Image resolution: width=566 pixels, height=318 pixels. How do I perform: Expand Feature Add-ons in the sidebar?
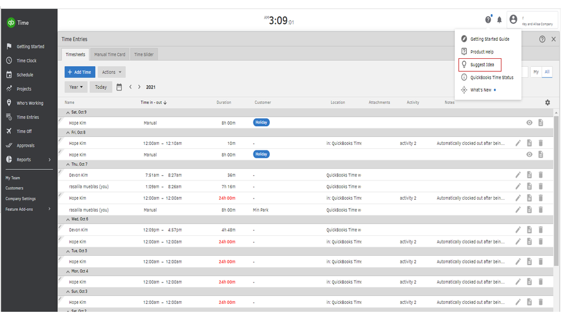[x=28, y=209]
